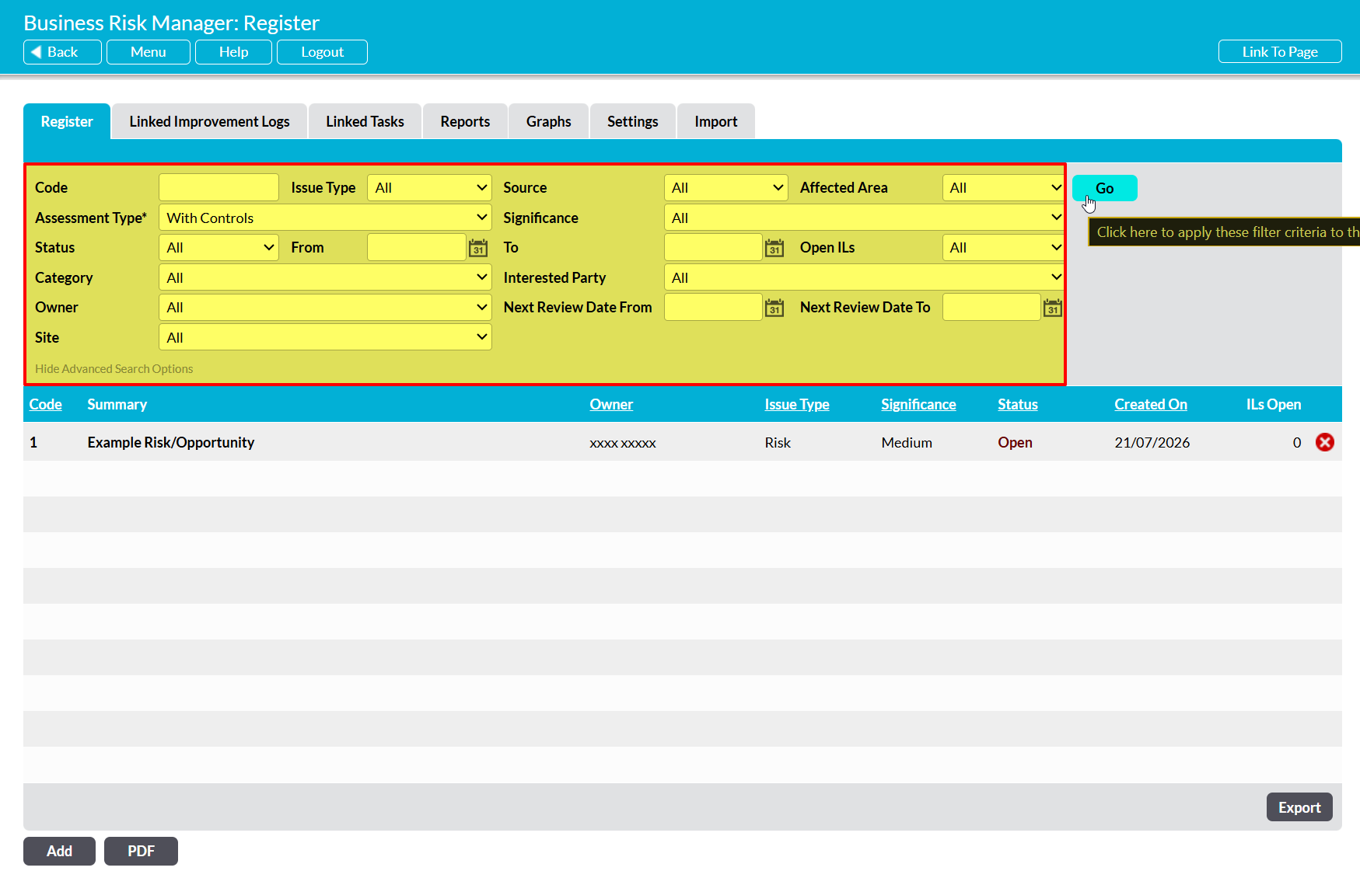Open the Open ILs dropdown
This screenshot has height=885, width=1360.
[1003, 247]
